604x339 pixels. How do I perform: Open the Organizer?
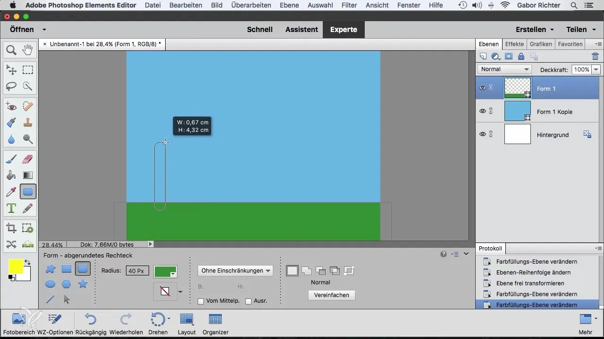pos(216,323)
